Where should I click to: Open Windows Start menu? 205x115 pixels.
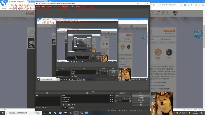3,113
